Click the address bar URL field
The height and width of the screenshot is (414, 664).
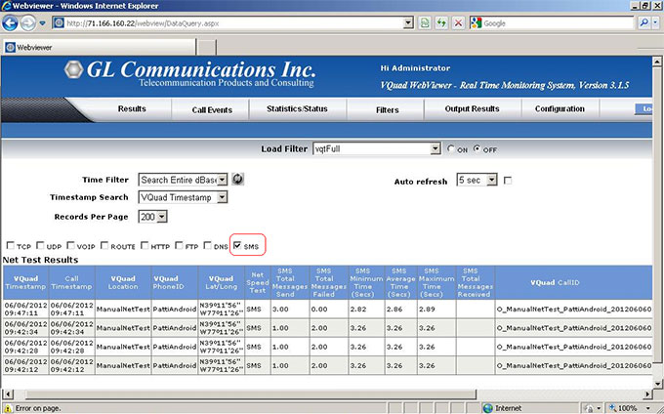(233, 23)
